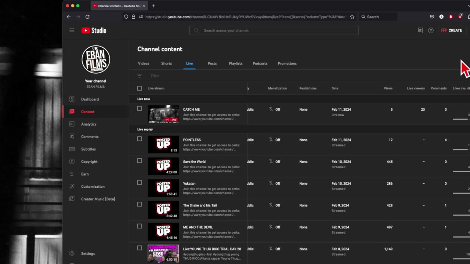Viewport: 470px width, 264px height.
Task: Click monetization icon for Save the World
Action: point(271,162)
